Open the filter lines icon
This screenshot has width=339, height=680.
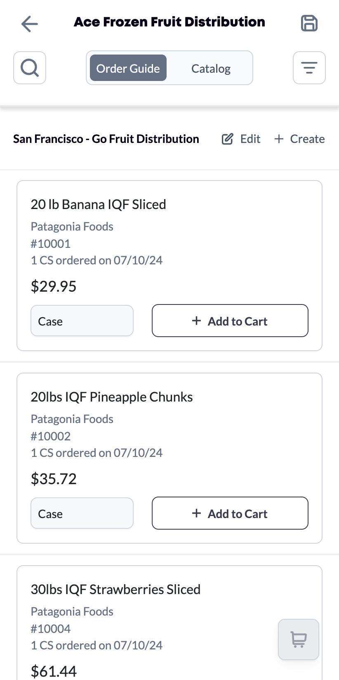pos(309,68)
